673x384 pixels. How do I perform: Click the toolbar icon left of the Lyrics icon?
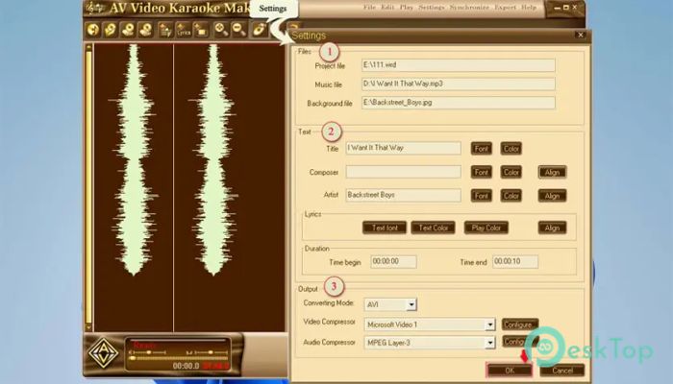(x=165, y=30)
